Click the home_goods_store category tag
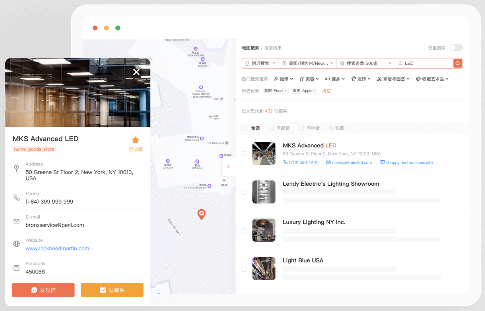 click(34, 149)
